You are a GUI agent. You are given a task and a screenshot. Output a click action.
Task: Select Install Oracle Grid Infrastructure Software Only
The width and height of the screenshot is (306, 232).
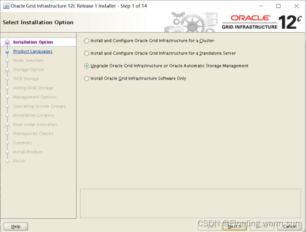pyautogui.click(x=135, y=78)
